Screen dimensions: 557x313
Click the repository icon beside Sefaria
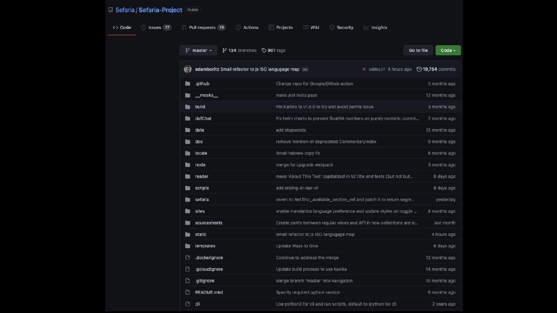click(110, 10)
